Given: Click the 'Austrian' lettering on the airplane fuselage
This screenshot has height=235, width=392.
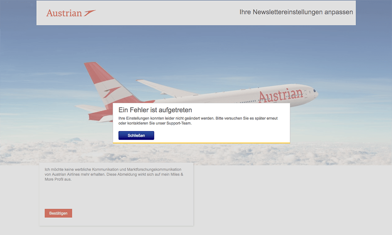Looking at the screenshot, I should (281, 95).
